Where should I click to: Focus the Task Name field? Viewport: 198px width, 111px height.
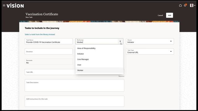click(49, 41)
